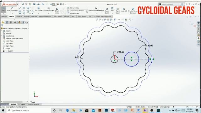The image size is (201, 113).
Task: Open the Search Commands dropdown arrow
Action: tap(184, 4)
